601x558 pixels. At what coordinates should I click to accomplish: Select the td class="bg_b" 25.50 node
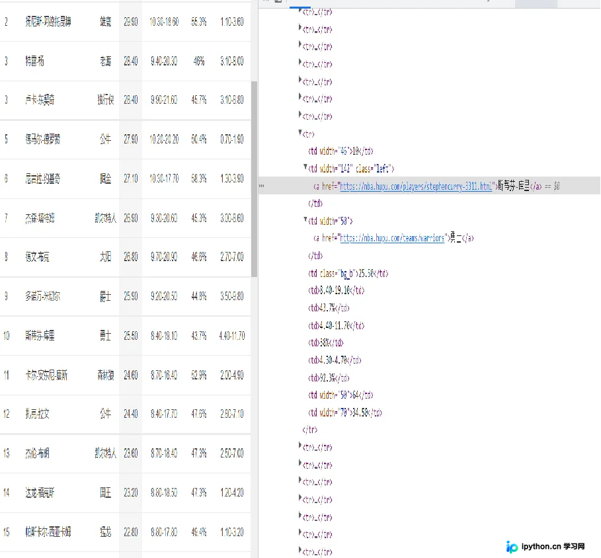tap(348, 273)
